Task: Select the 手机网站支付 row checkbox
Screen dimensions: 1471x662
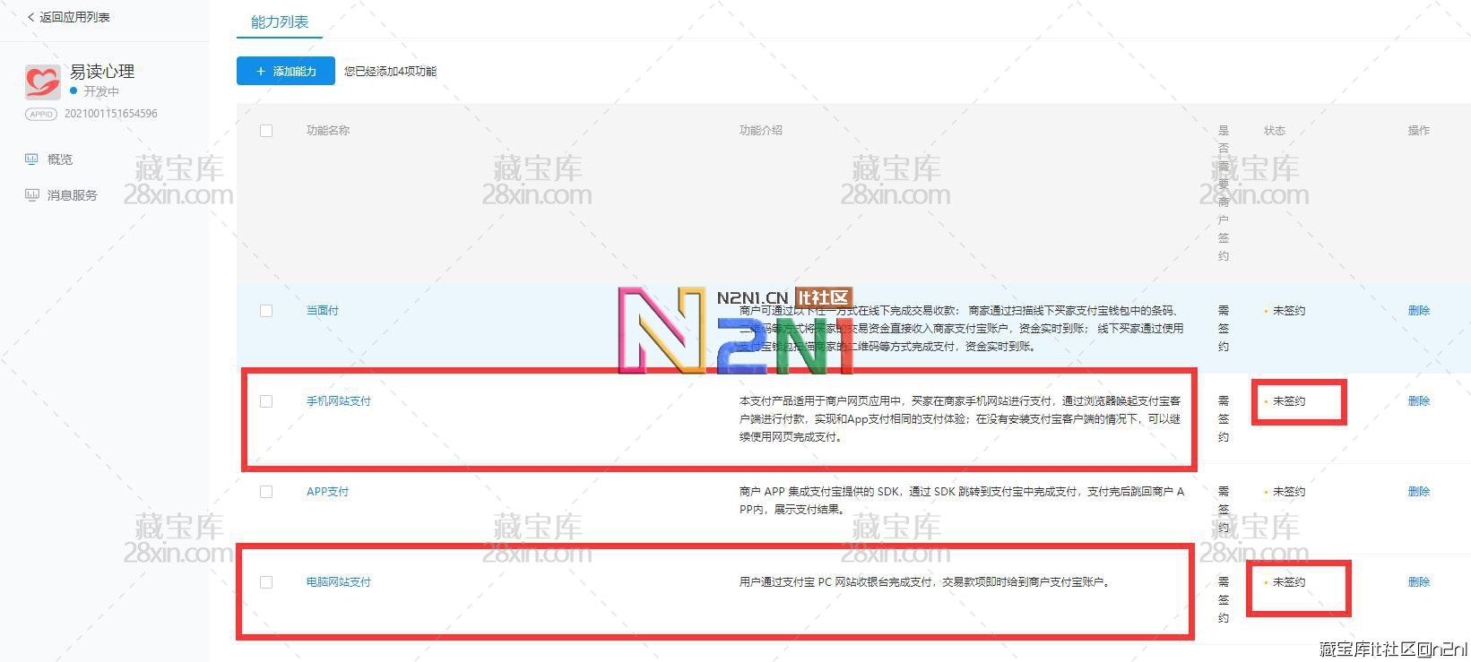Action: point(266,401)
